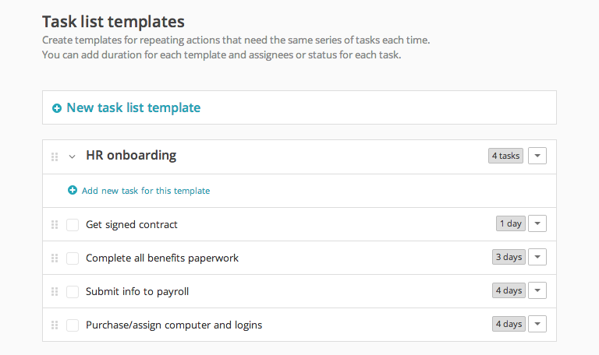Click the plus icon beside Add new task
This screenshot has height=355, width=599.
coord(73,190)
